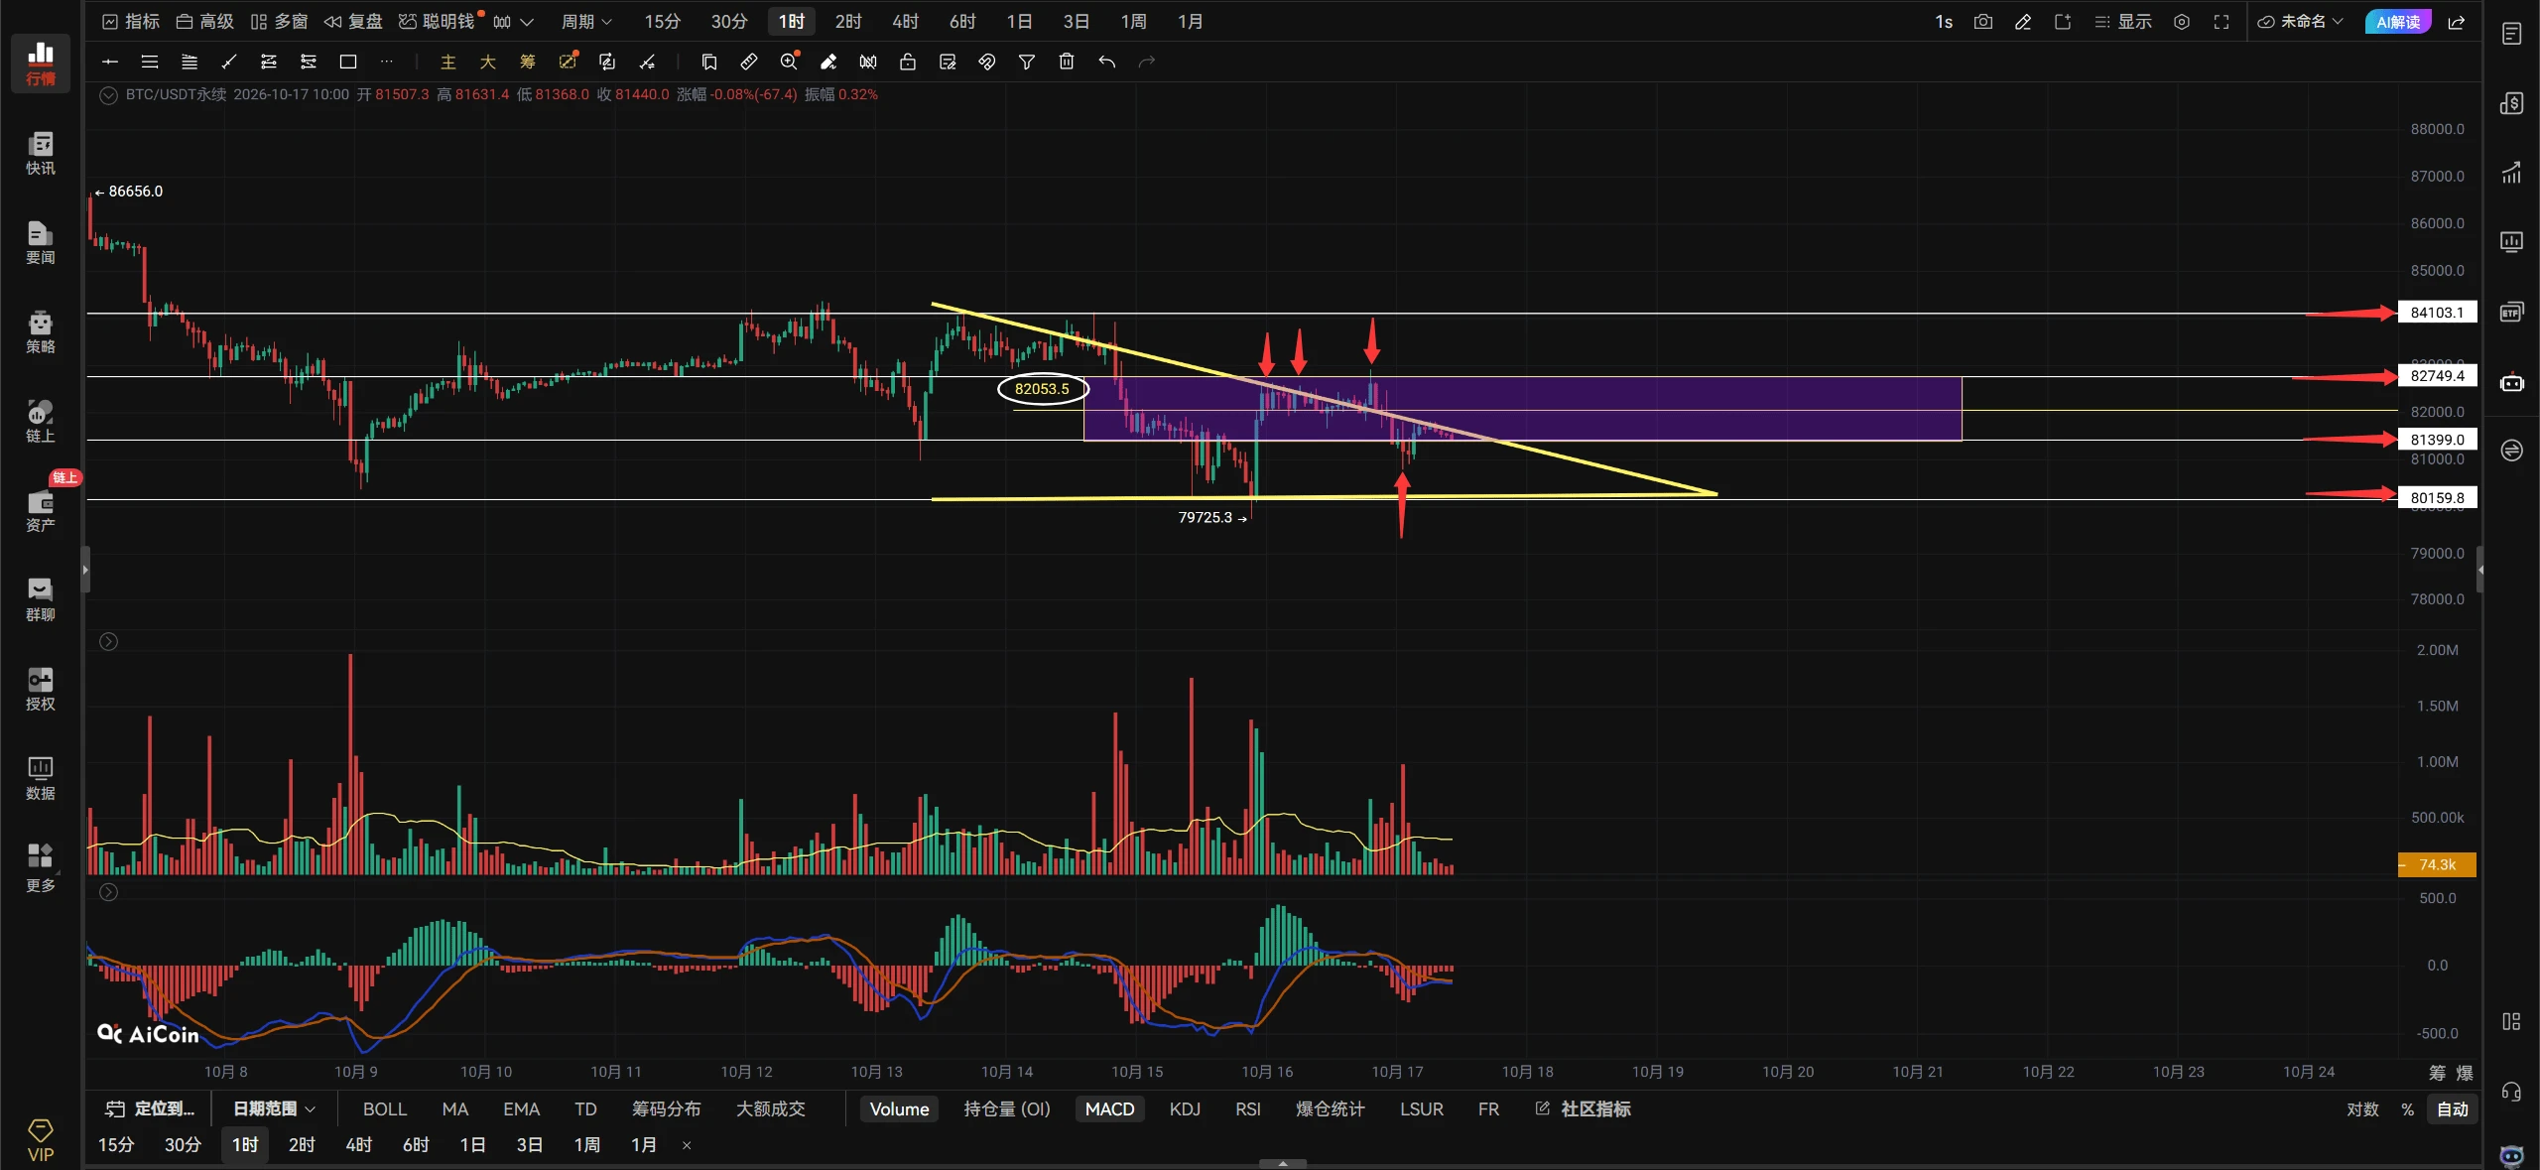2540x1170 pixels.
Task: Toggle 自动 auto scale mode
Action: [x=2453, y=1108]
